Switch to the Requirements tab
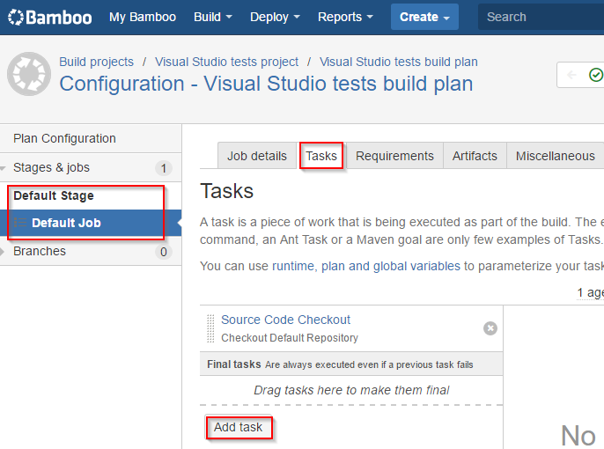 (x=394, y=156)
